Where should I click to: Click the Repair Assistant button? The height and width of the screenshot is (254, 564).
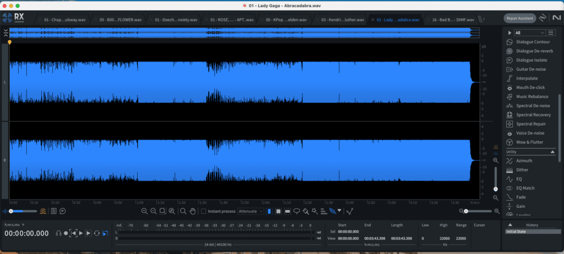[520, 18]
